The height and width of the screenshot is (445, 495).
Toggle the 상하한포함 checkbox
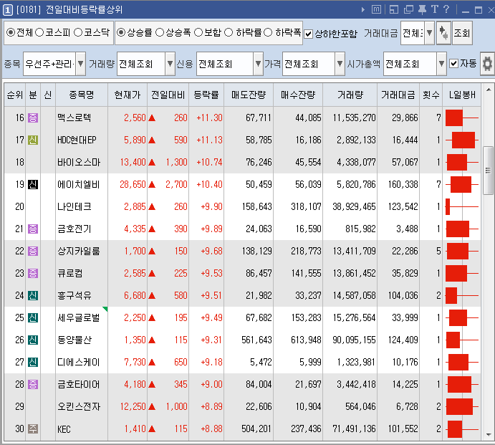(x=308, y=34)
